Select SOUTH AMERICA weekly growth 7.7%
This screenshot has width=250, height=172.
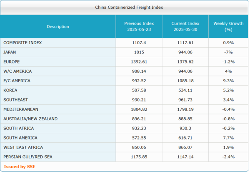tap(228, 138)
